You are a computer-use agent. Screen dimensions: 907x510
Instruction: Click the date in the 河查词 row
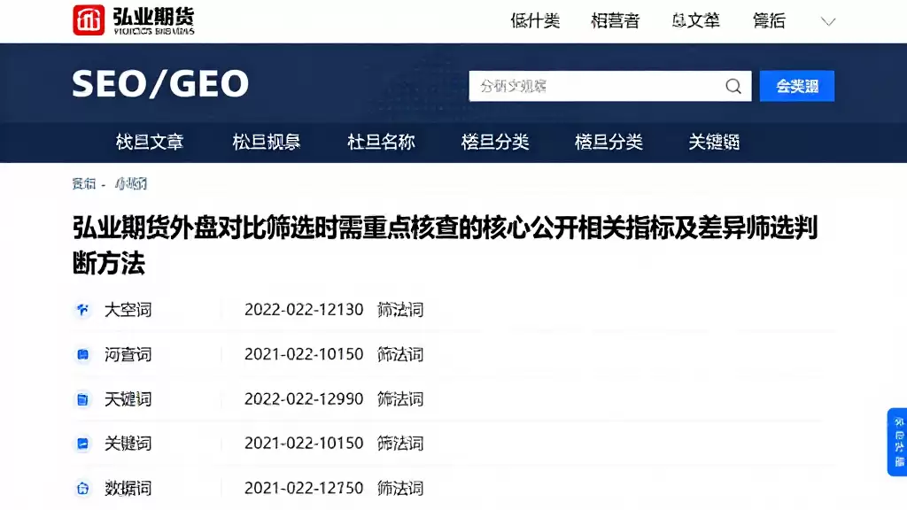tap(304, 354)
